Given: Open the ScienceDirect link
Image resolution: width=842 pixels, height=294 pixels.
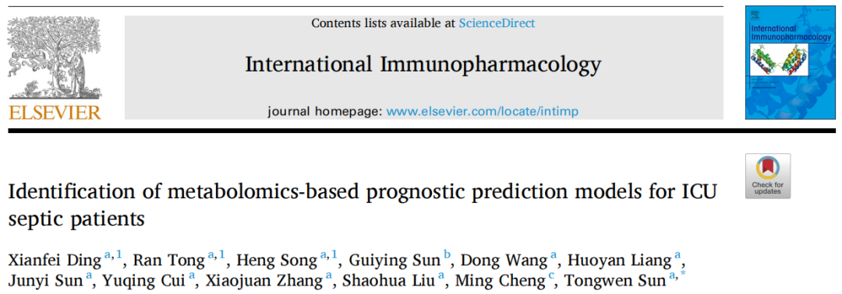Looking at the screenshot, I should (x=497, y=23).
